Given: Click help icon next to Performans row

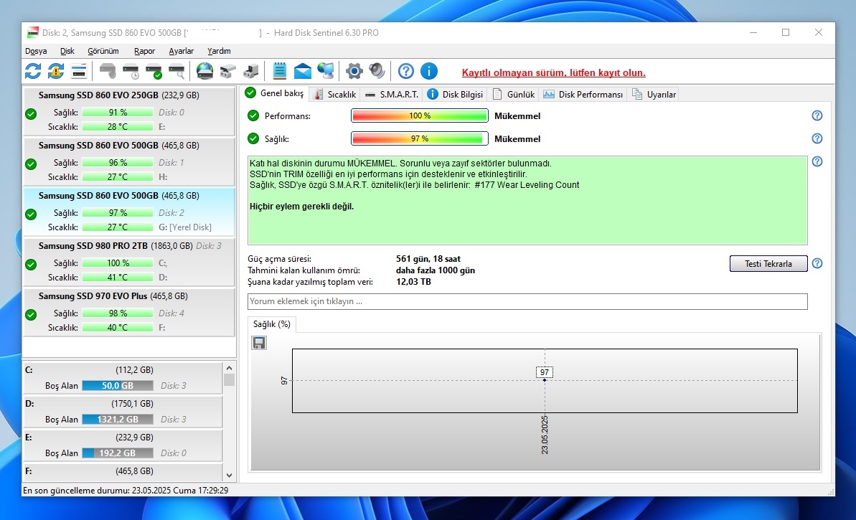Looking at the screenshot, I should click(817, 115).
